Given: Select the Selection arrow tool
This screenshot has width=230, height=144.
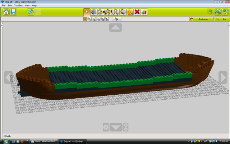Looking at the screenshot, I should click(x=87, y=12).
